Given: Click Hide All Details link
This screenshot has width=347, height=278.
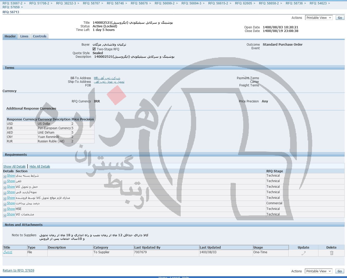Looking at the screenshot, I should [40, 167].
